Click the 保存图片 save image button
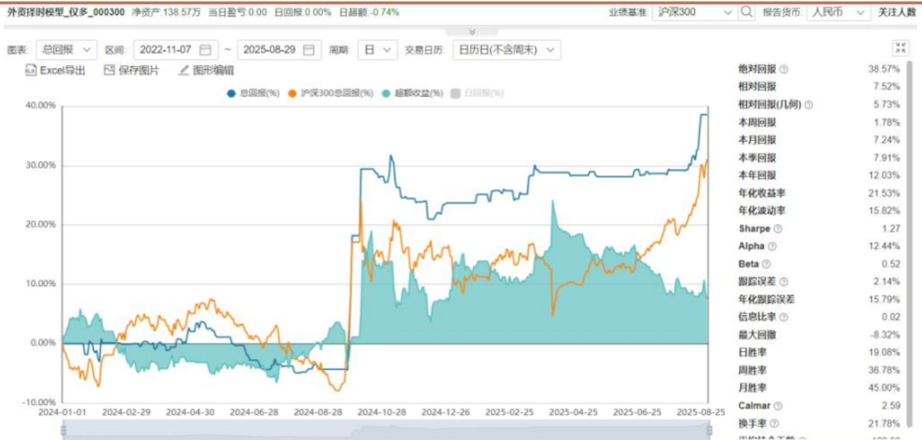The width and height of the screenshot is (922, 440). click(x=132, y=70)
